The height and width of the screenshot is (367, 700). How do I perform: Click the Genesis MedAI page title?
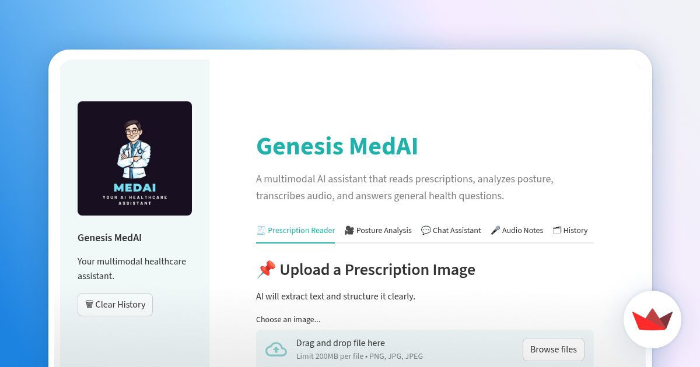click(x=337, y=147)
